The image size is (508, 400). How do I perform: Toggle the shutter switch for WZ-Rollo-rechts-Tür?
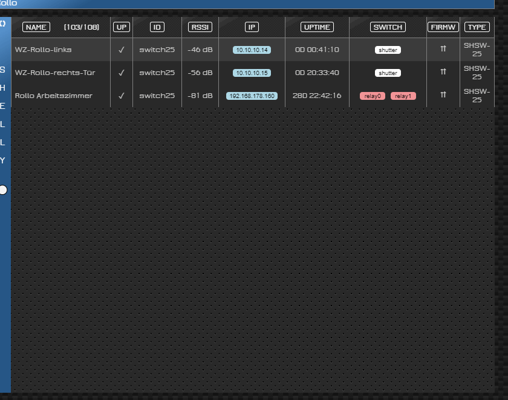(x=388, y=73)
